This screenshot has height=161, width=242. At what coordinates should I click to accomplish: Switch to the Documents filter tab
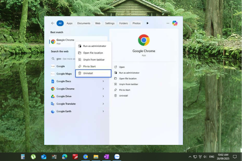coord(84,23)
